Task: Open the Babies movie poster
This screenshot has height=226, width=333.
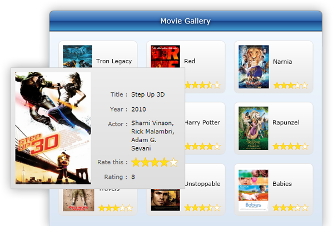Action: 254,190
